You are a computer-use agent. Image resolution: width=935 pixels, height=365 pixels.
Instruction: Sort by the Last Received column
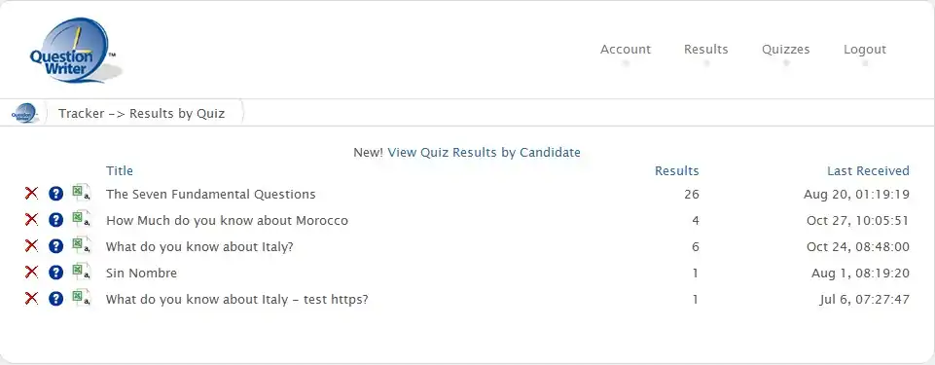(x=868, y=170)
